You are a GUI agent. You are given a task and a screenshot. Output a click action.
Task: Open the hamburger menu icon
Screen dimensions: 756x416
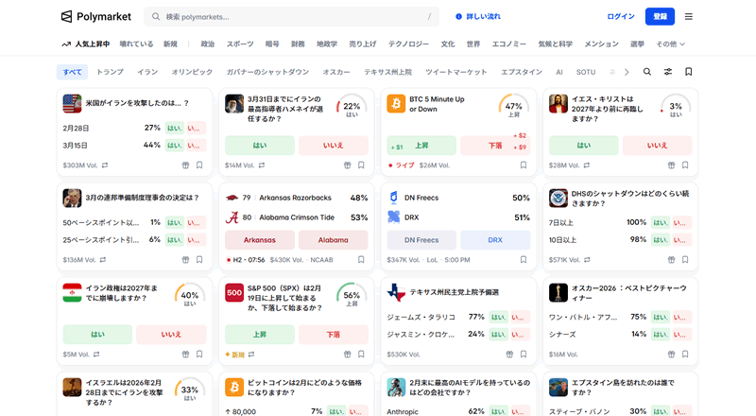coord(689,16)
